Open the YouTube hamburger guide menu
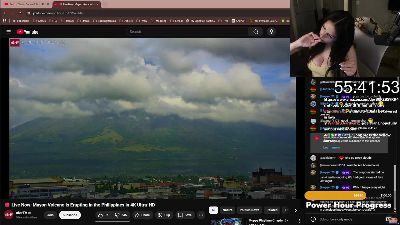This screenshot has width=400, height=225. pyautogui.click(x=8, y=32)
